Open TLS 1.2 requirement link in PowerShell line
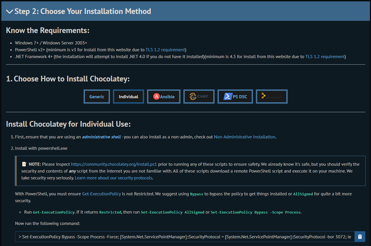Viewport: 371px width, 246px height. (x=165, y=50)
